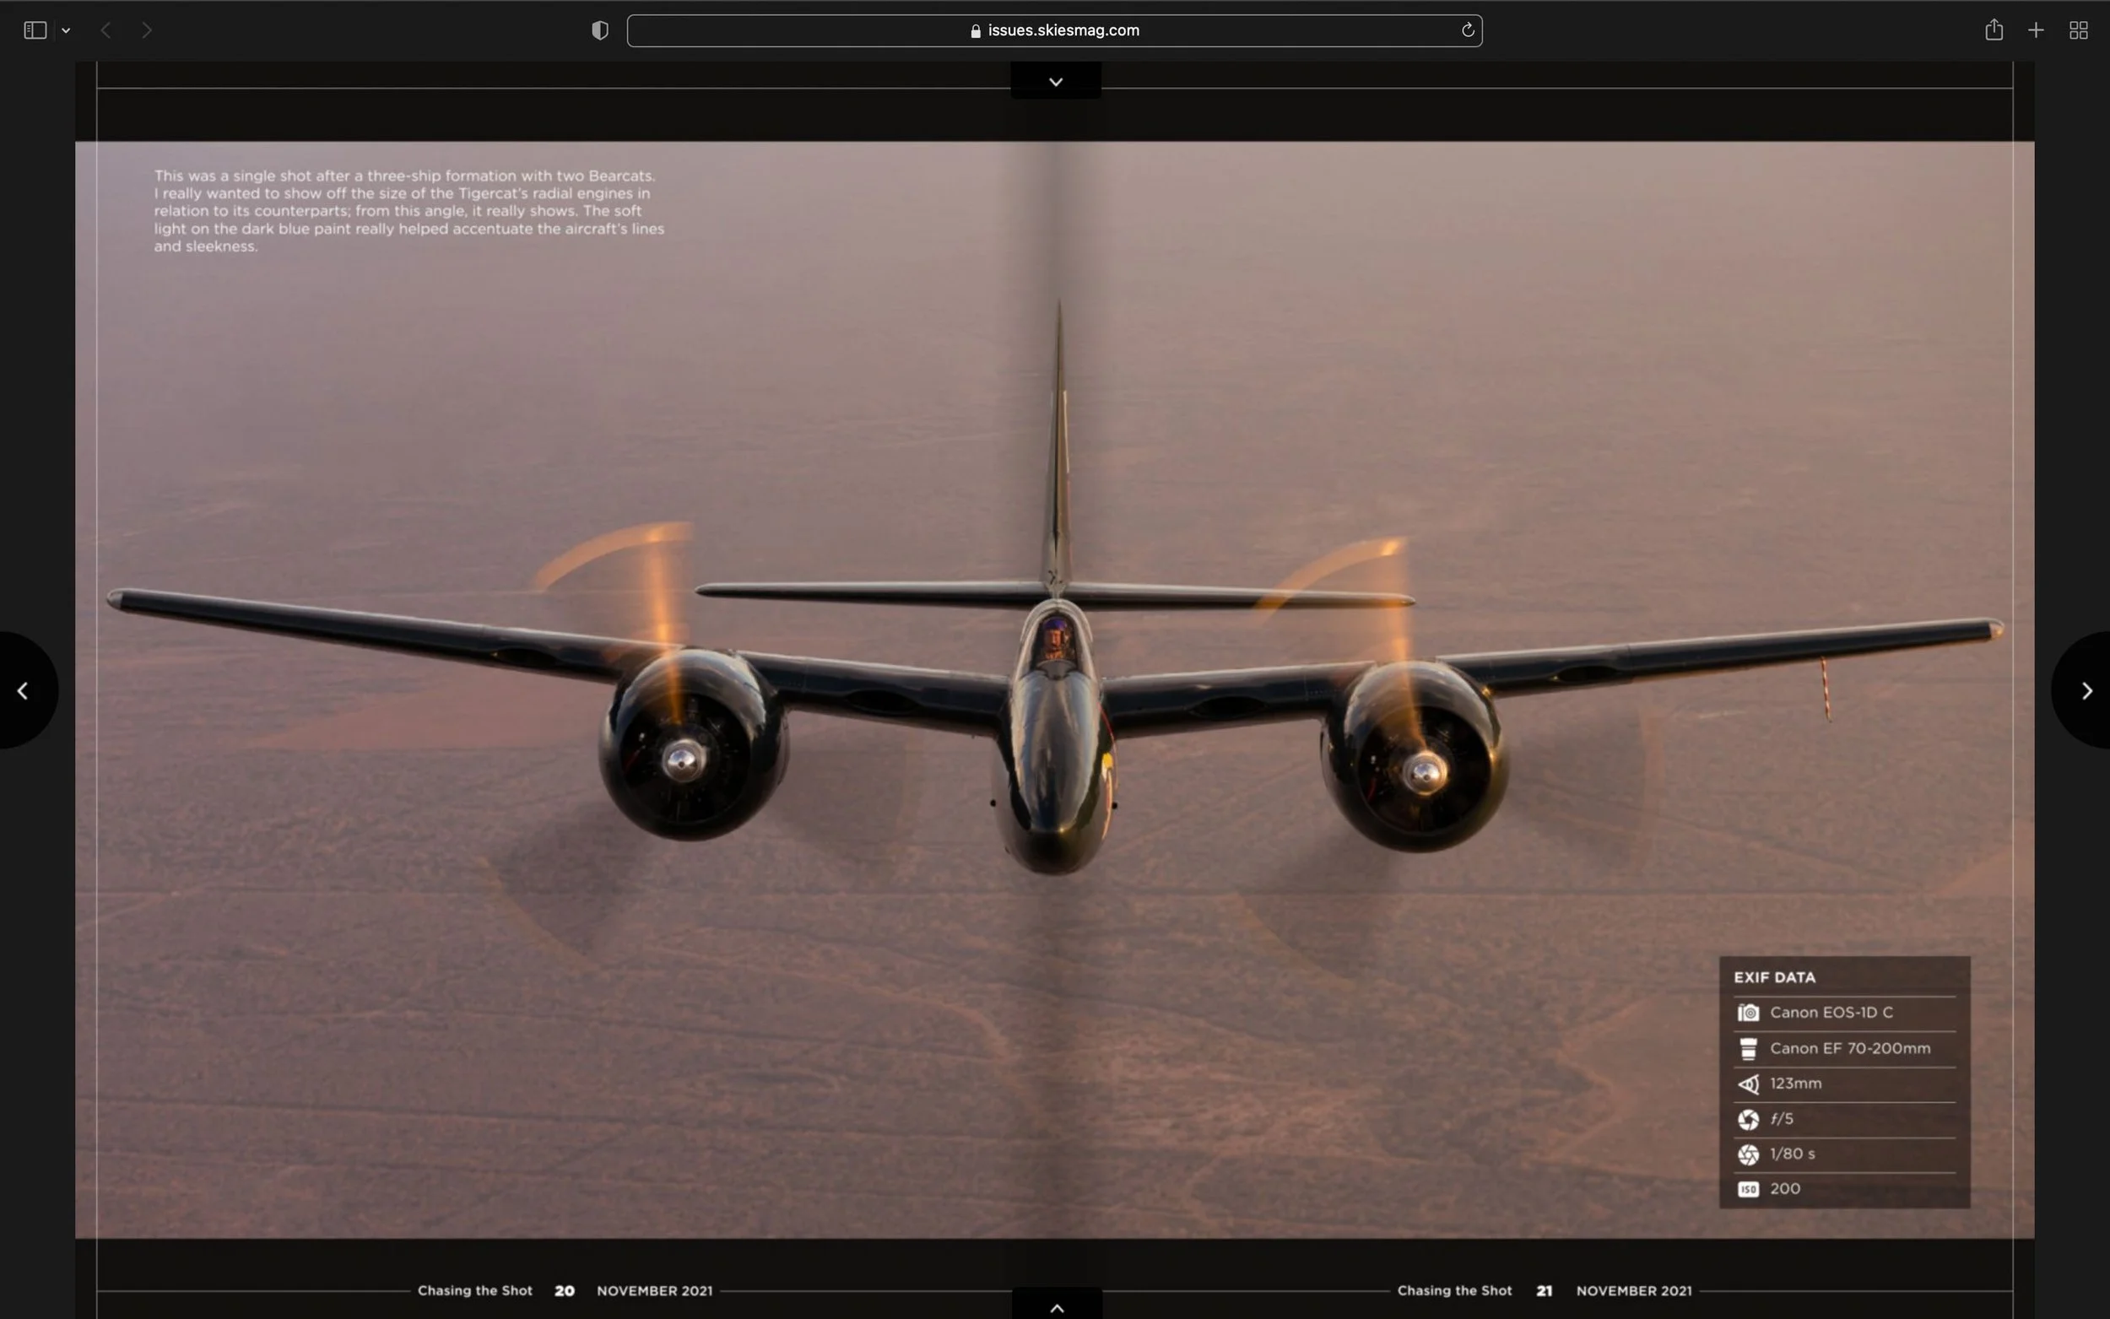The image size is (2110, 1319).
Task: Click the page number 20
Action: pos(564,1290)
